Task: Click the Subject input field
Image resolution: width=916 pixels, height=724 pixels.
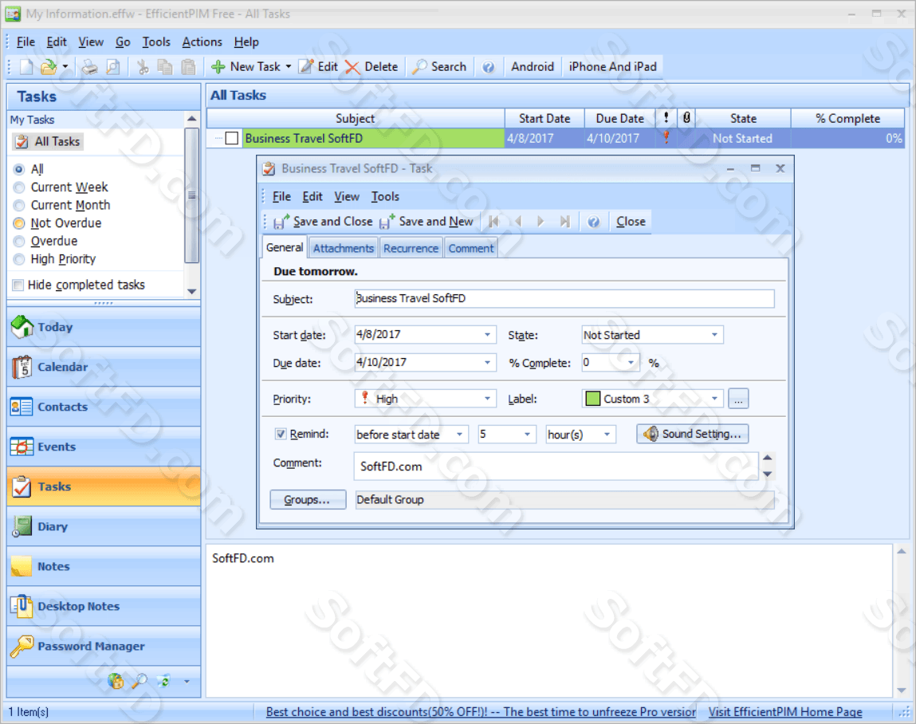Action: tap(564, 298)
